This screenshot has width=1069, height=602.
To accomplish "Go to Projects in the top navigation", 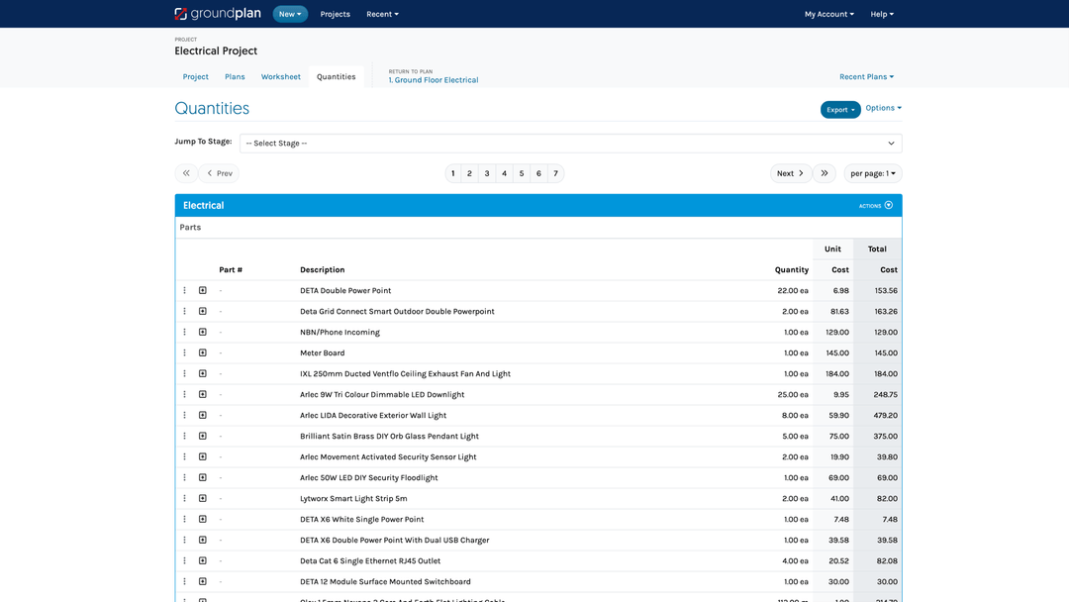I will [x=335, y=14].
